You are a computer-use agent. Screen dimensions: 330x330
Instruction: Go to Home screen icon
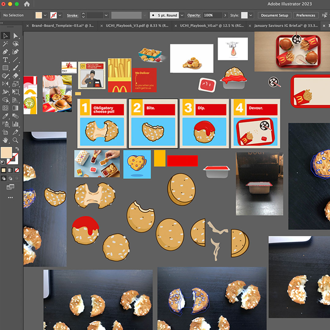pyautogui.click(x=27, y=4)
